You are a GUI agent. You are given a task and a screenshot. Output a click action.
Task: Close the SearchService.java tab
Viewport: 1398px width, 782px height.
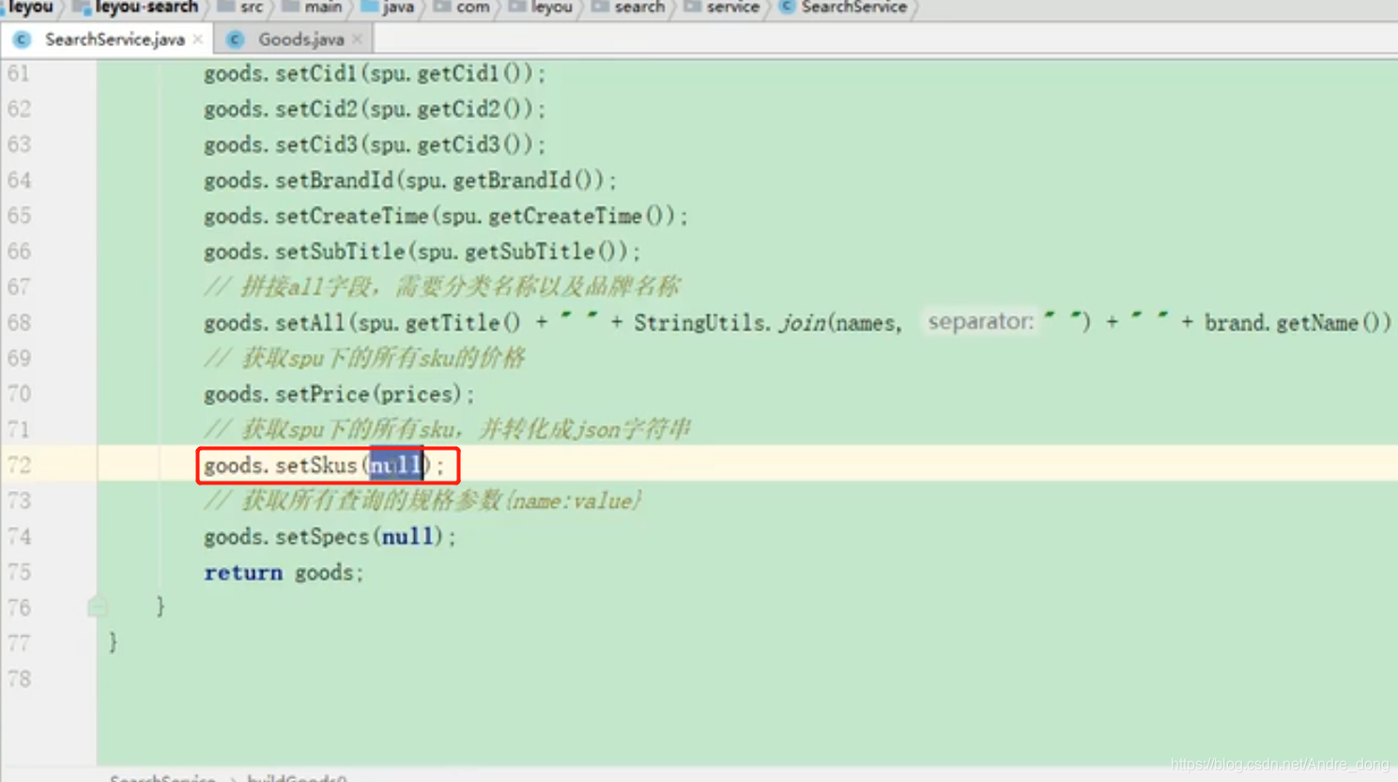(x=197, y=39)
